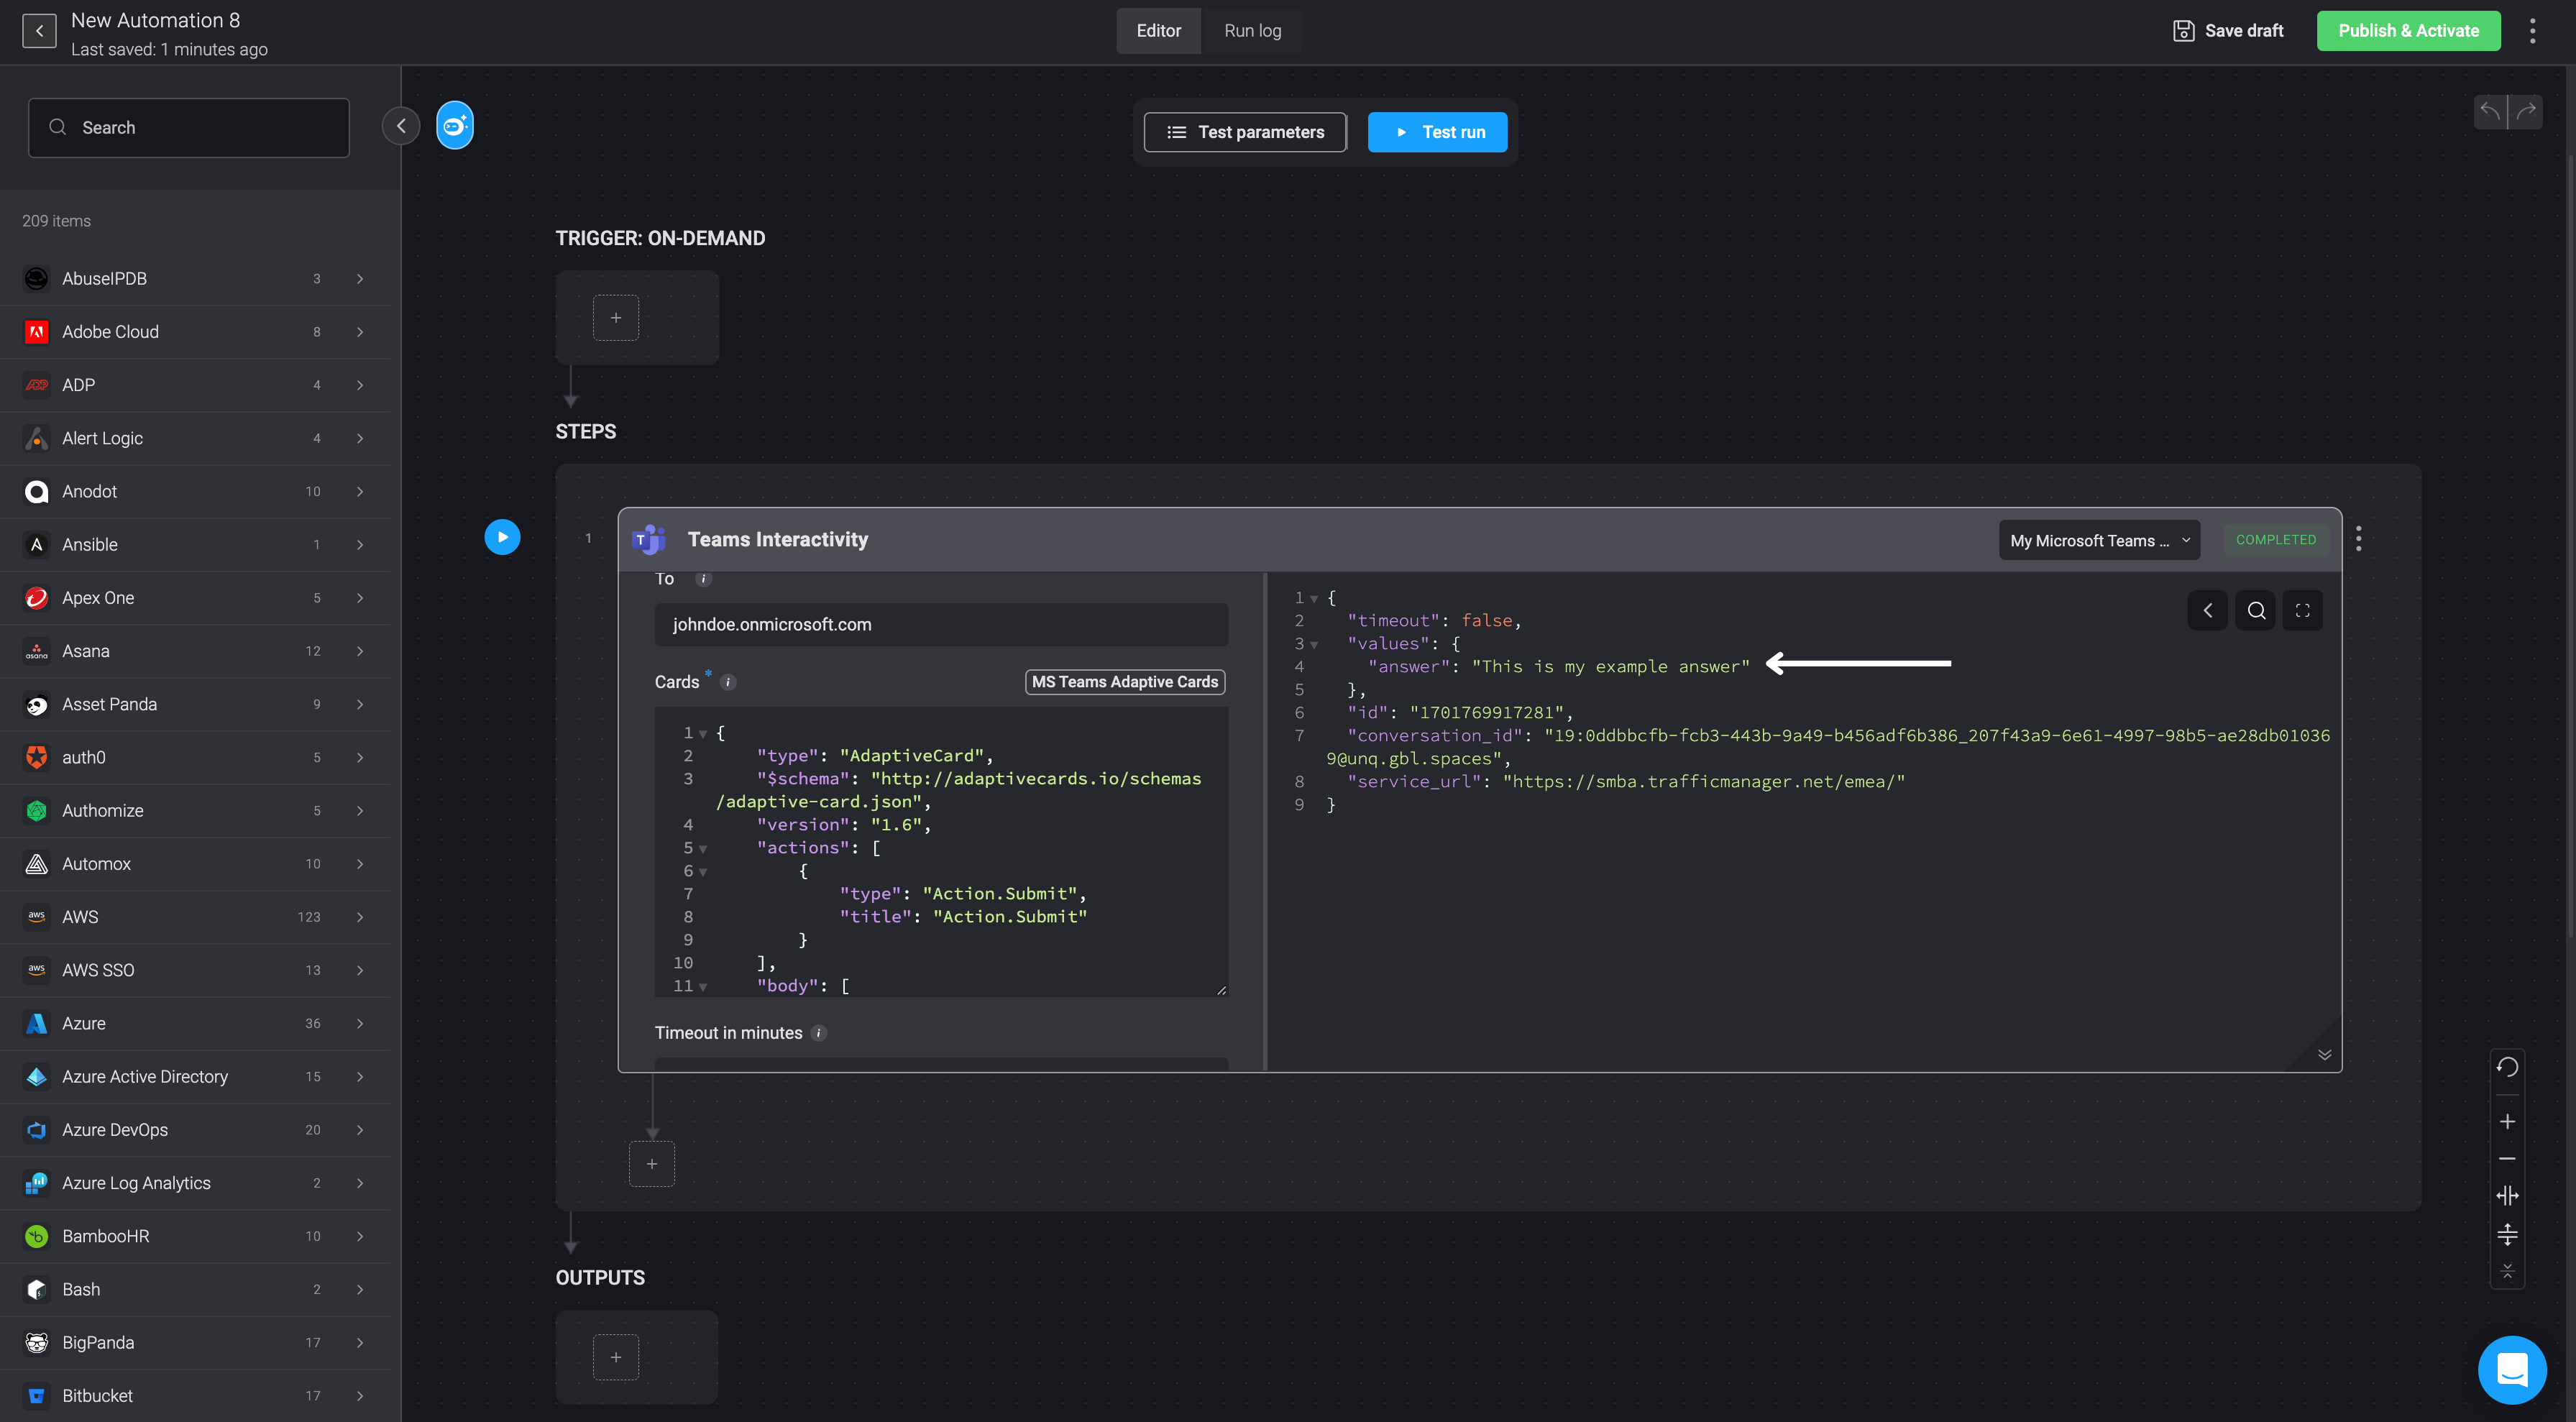Collapse the integrations sidebar panel
The width and height of the screenshot is (2576, 1422).
pyautogui.click(x=401, y=126)
